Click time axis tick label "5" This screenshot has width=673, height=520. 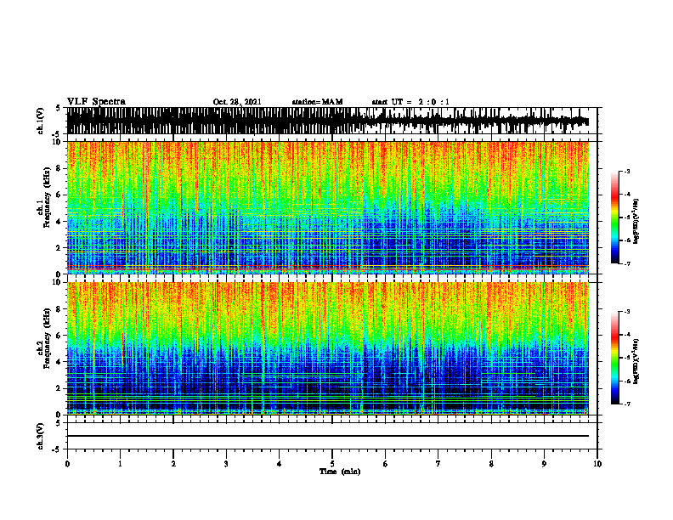(332, 464)
